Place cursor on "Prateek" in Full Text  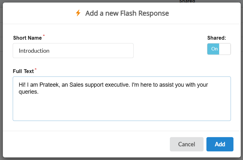tap(49, 85)
